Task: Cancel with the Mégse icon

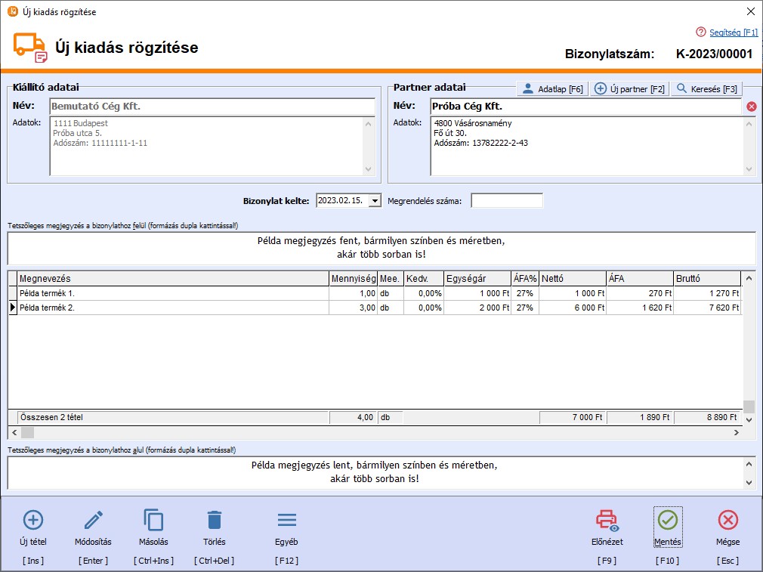Action: [x=727, y=520]
